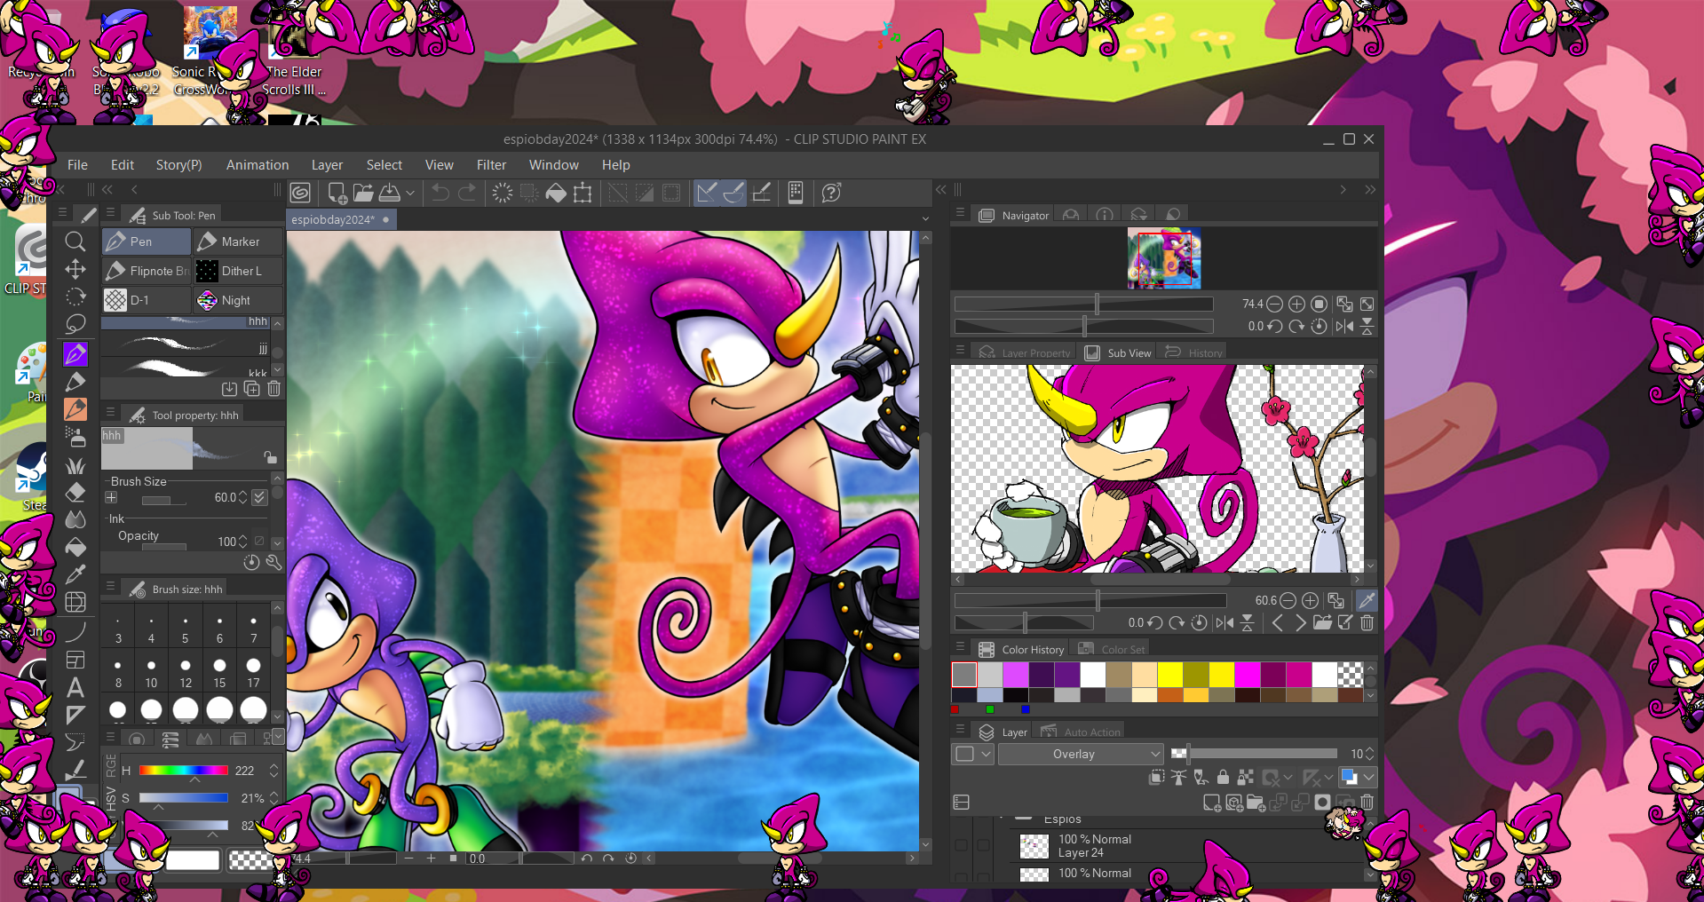This screenshot has width=1704, height=902.
Task: Delete the selected sub tool with trash icon
Action: tap(274, 389)
